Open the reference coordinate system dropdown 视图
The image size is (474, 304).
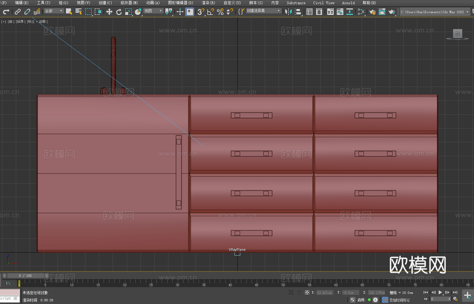click(x=153, y=11)
